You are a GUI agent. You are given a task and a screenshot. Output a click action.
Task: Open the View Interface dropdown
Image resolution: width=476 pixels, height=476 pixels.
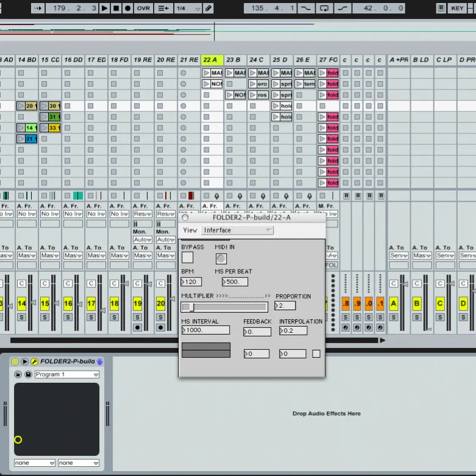(238, 230)
